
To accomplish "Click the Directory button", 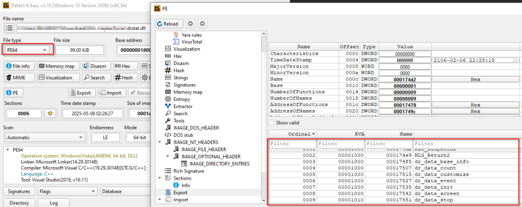I will [19, 203].
